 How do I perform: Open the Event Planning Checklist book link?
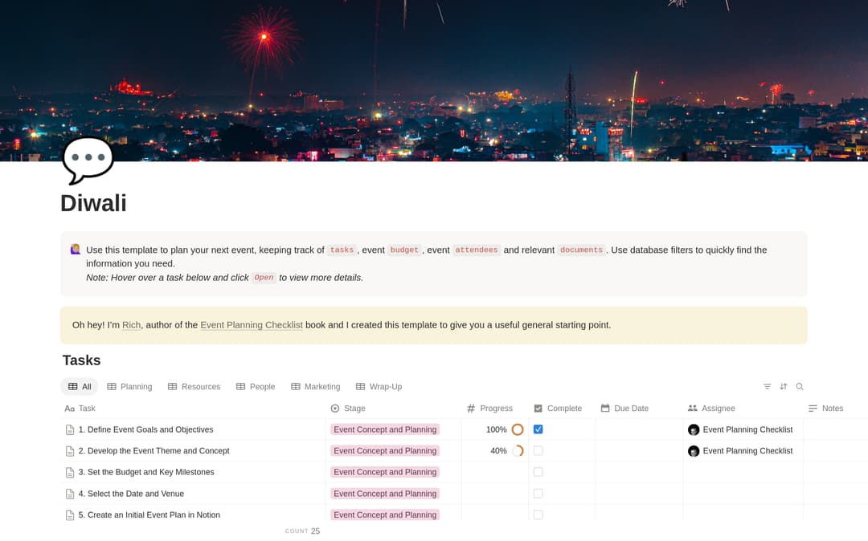pos(252,325)
